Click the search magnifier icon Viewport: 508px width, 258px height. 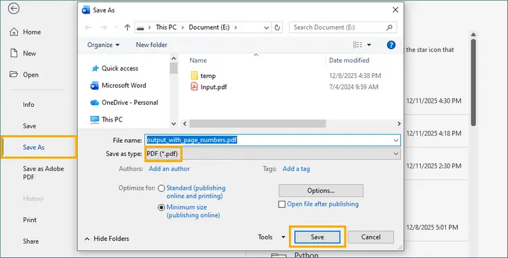(x=389, y=28)
